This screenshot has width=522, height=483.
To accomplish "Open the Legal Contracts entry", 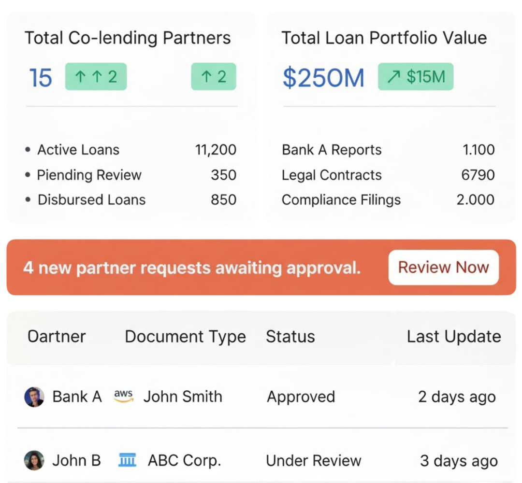I will tap(332, 175).
